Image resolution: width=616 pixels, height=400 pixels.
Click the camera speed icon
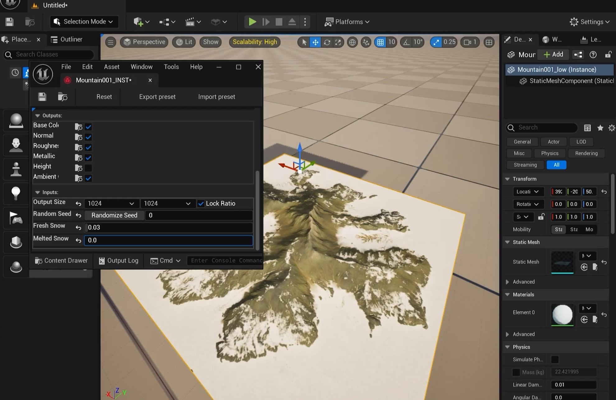(x=467, y=42)
